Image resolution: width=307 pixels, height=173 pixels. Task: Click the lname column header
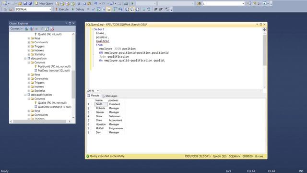point(99,100)
